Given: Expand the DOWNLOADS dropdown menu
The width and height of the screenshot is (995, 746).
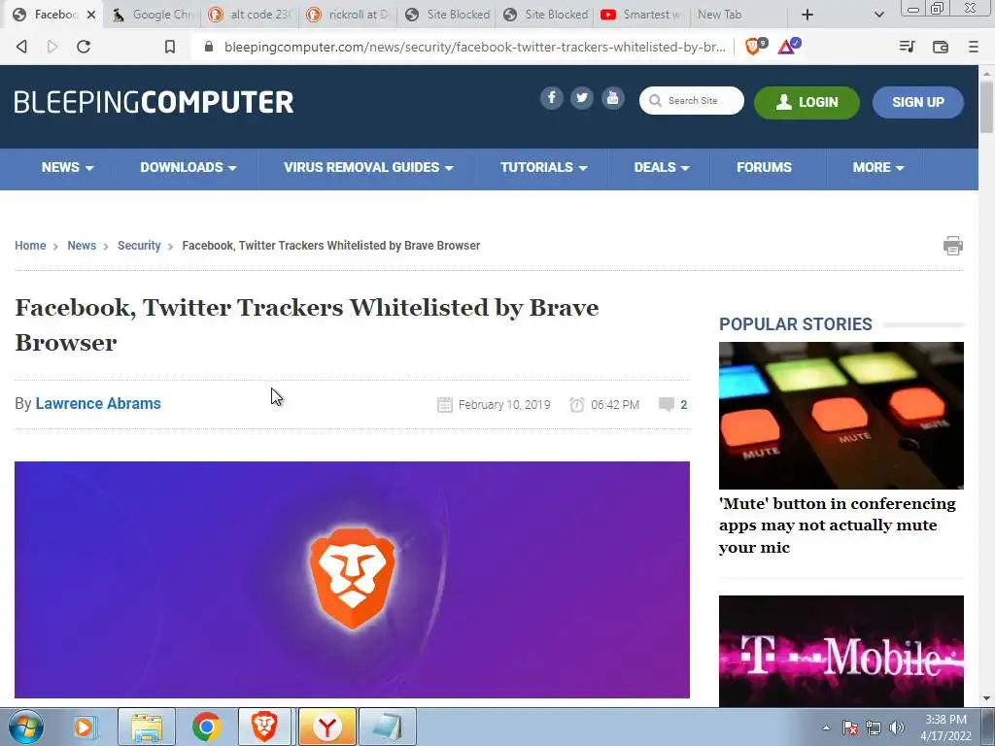Looking at the screenshot, I should (188, 167).
